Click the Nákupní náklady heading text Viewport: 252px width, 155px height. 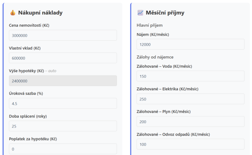click(40, 13)
